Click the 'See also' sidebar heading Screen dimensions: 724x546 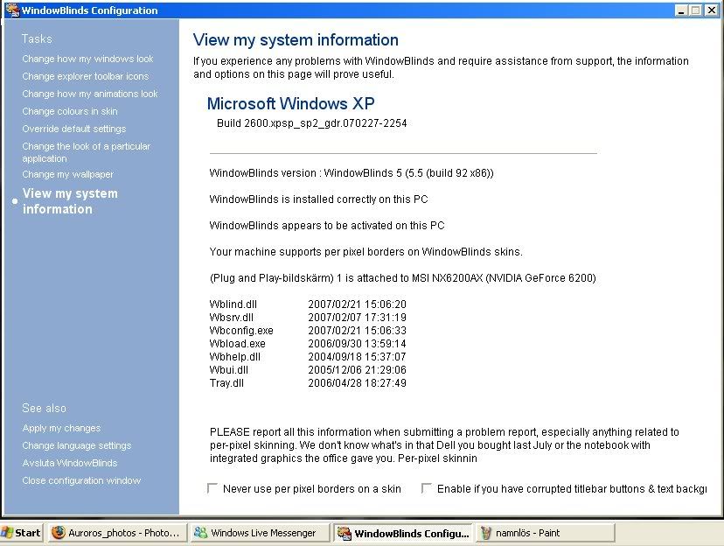[x=45, y=409]
